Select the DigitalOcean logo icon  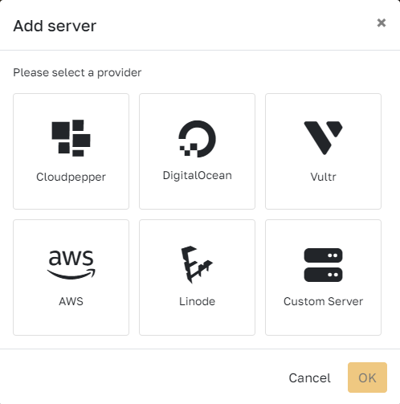pos(197,139)
